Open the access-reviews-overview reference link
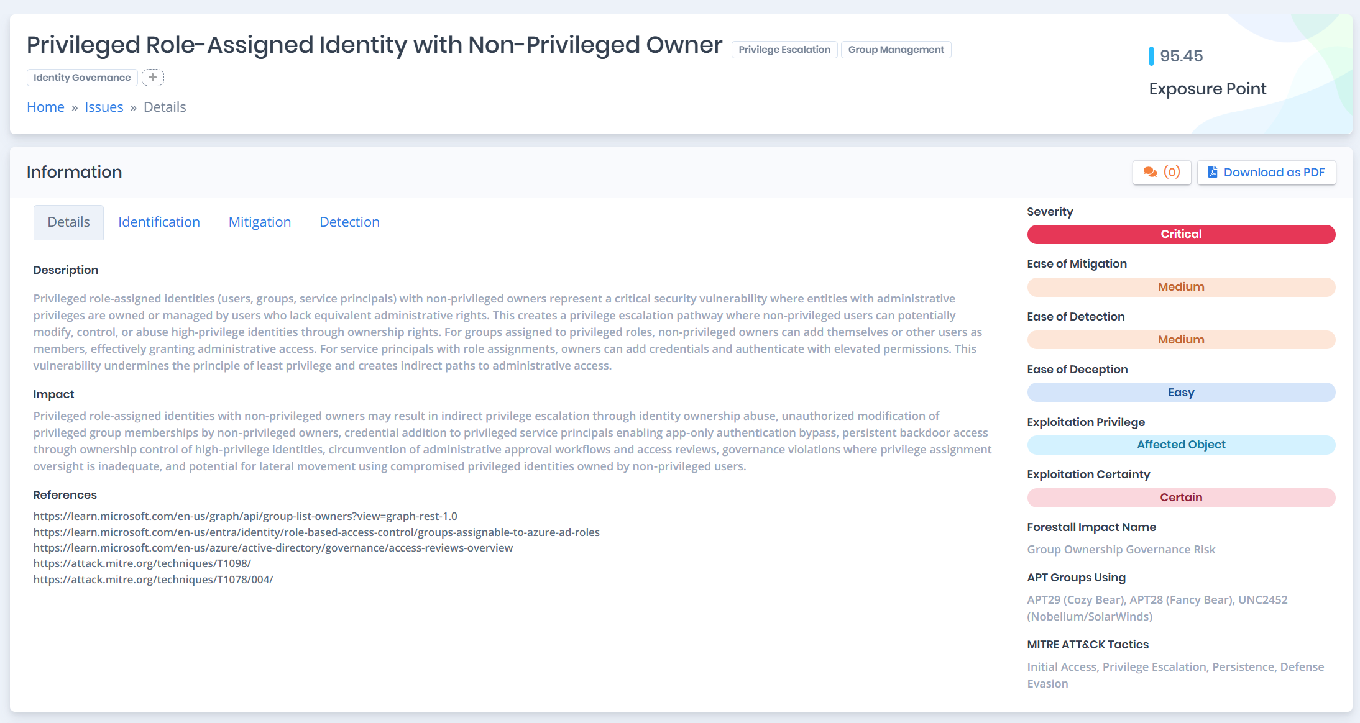The image size is (1360, 723). tap(273, 548)
